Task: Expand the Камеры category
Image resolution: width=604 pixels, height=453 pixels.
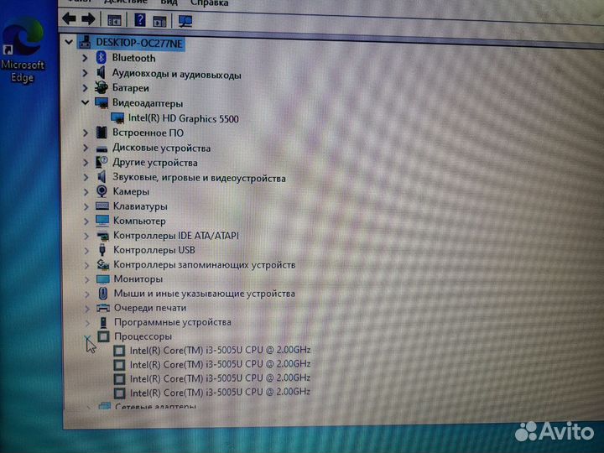Action: (86, 192)
